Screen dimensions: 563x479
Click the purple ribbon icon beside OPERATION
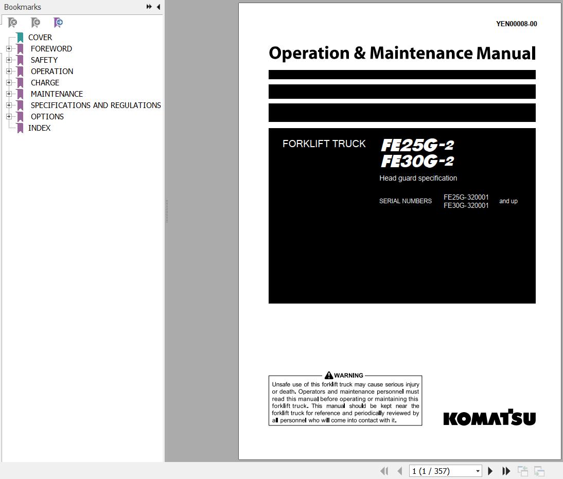[x=20, y=71]
